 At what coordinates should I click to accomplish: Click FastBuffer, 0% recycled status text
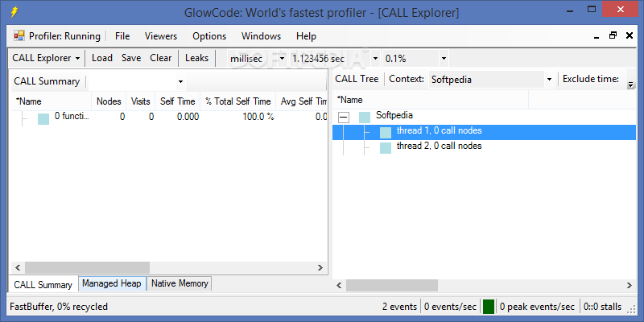(59, 307)
